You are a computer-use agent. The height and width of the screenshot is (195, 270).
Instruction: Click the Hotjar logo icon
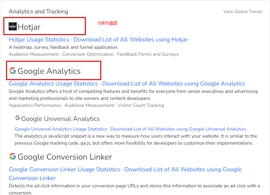(x=13, y=26)
